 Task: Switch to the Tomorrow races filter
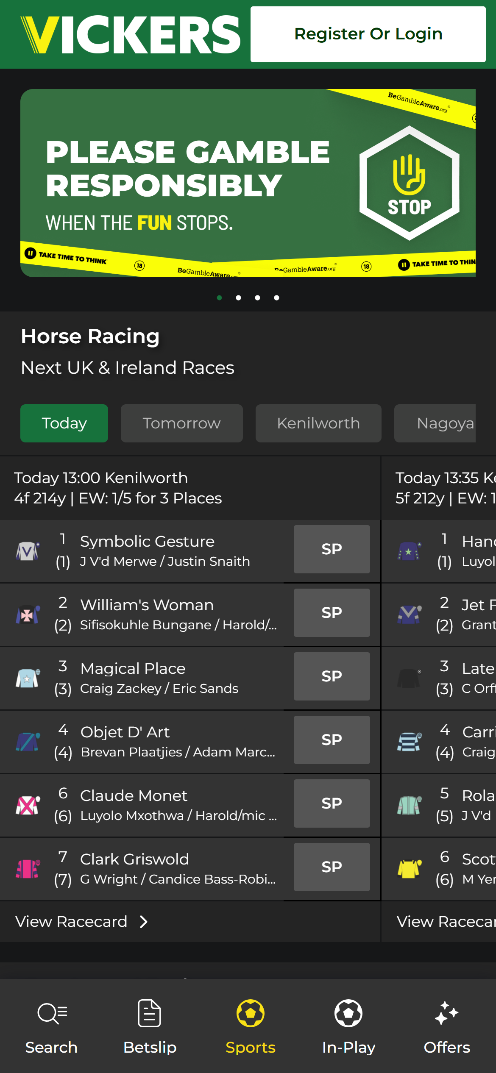[x=181, y=423]
